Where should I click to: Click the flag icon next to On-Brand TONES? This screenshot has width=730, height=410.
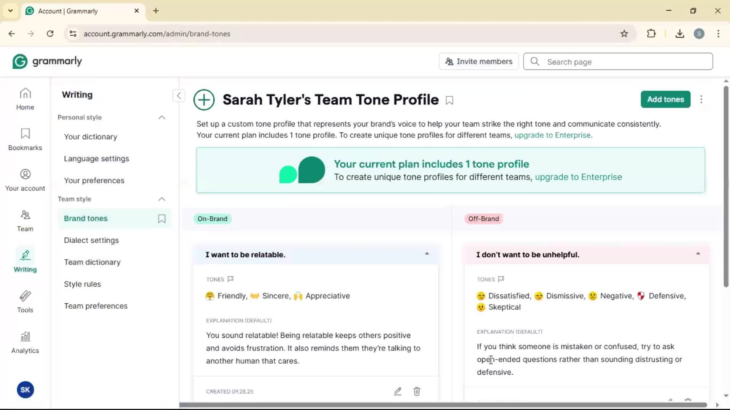point(230,279)
